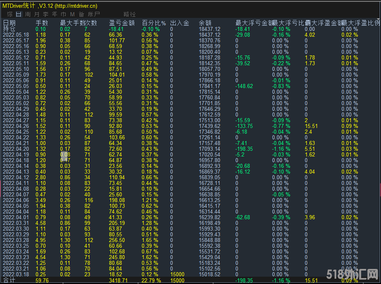
Task: Switch to the 综 summary tab
Action: (10, 14)
